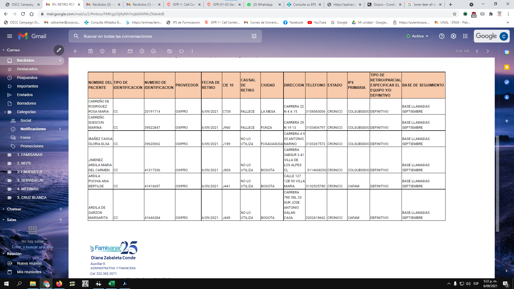Image resolution: width=514 pixels, height=289 pixels.
Task: Open Google account avatar C
Action: (504, 36)
